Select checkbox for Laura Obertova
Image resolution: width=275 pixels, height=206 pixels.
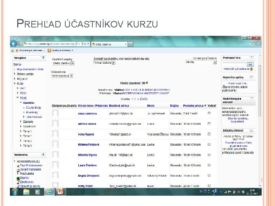tap(209, 165)
